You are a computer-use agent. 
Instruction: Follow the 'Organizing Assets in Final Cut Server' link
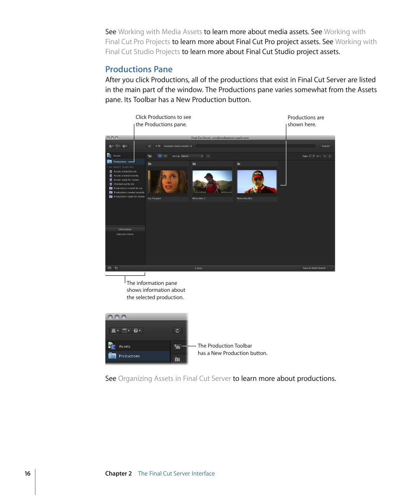point(174,378)
